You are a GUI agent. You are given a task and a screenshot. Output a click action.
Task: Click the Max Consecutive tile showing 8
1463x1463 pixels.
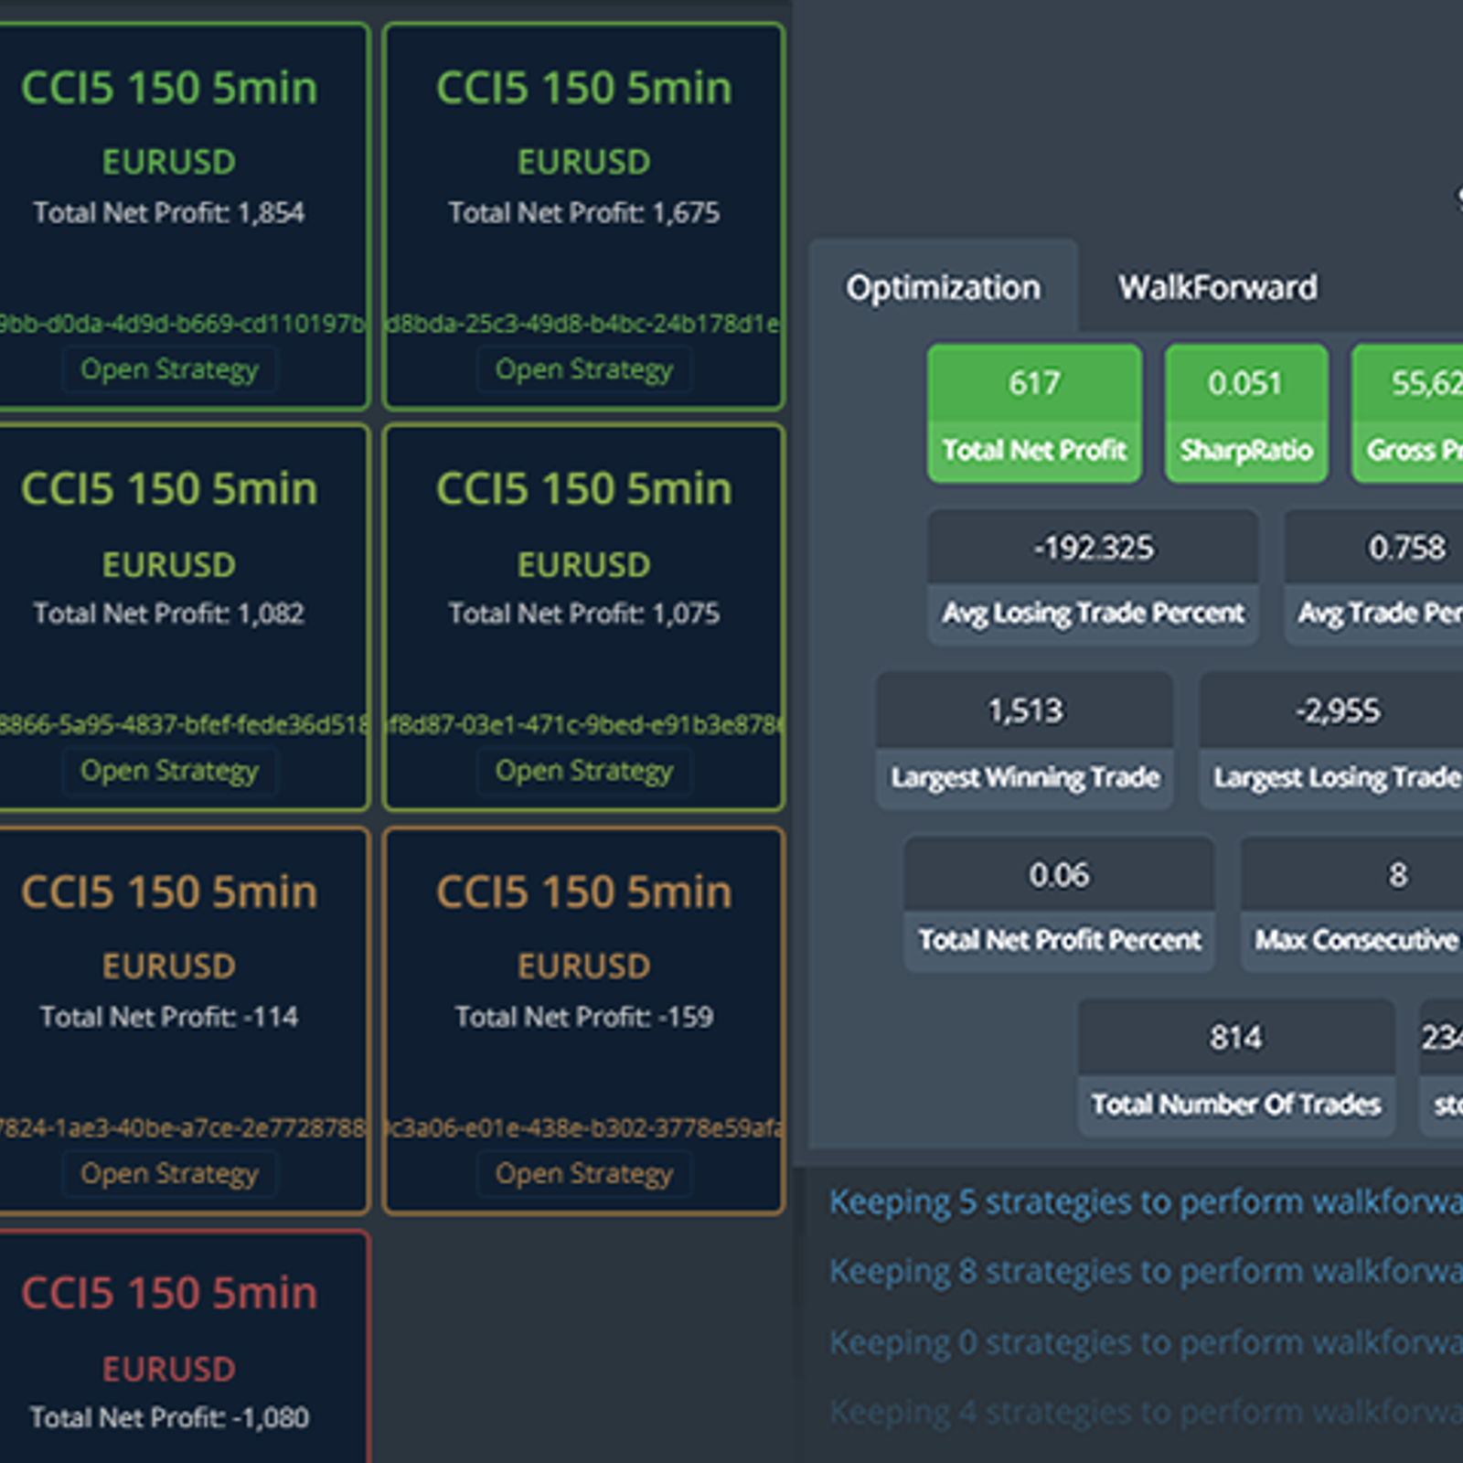(1352, 903)
